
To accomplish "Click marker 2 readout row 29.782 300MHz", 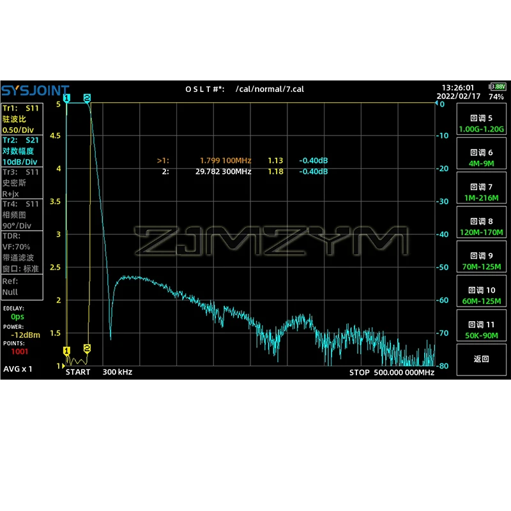I will (x=245, y=171).
